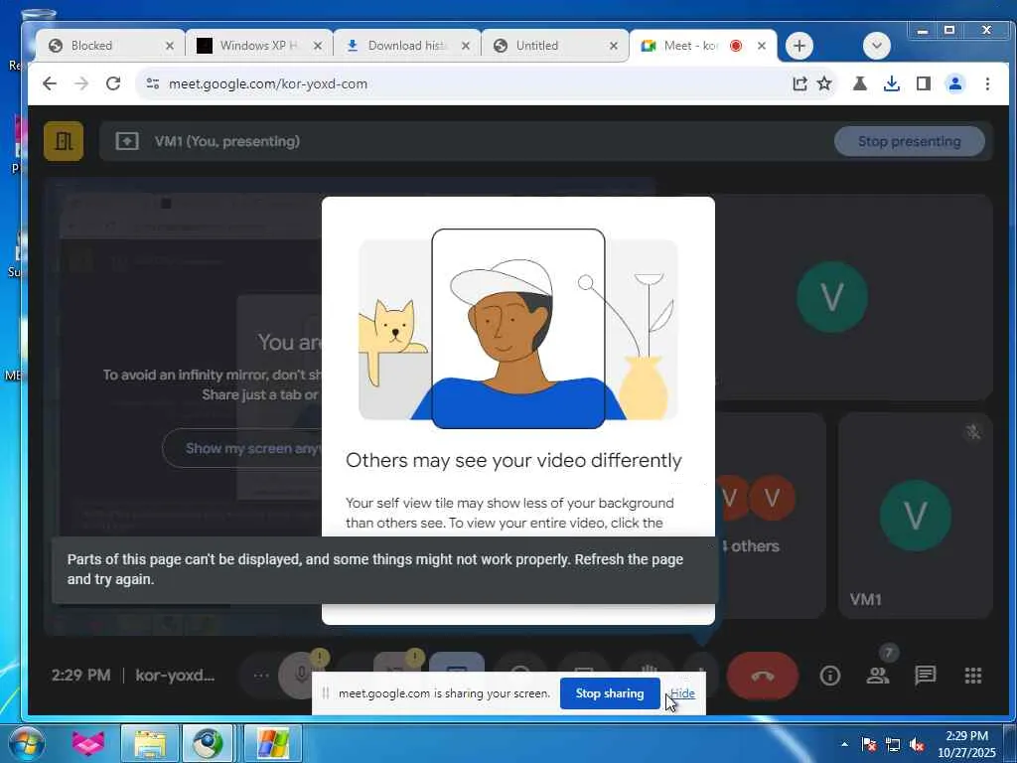The height and width of the screenshot is (763, 1017).
Task: Close the Untitled tab
Action: (x=614, y=46)
